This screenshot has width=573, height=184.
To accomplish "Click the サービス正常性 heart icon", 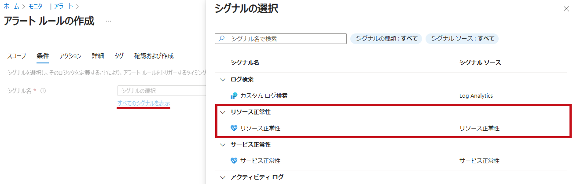I will (234, 161).
